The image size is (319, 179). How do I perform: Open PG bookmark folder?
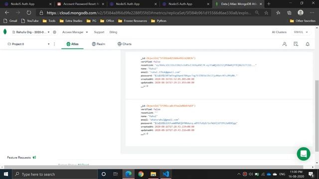coord(91,21)
